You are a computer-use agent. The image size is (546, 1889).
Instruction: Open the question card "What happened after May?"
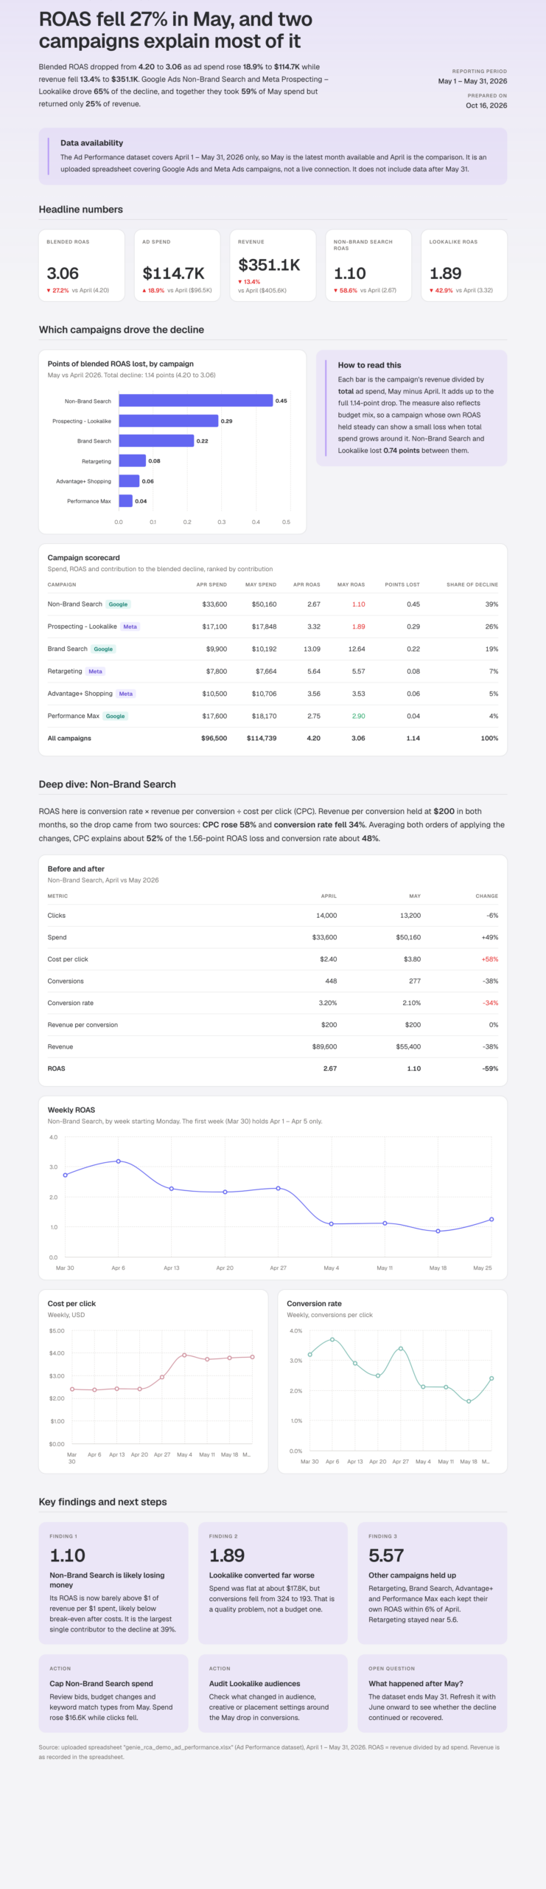(x=433, y=1693)
